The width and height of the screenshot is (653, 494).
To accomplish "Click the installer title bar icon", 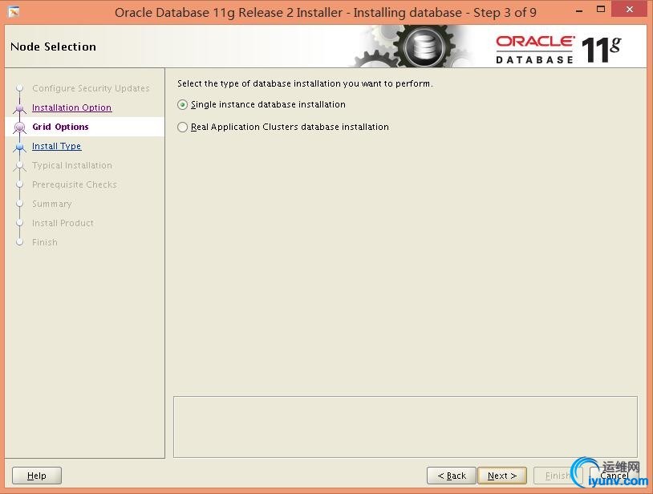I will click(14, 12).
